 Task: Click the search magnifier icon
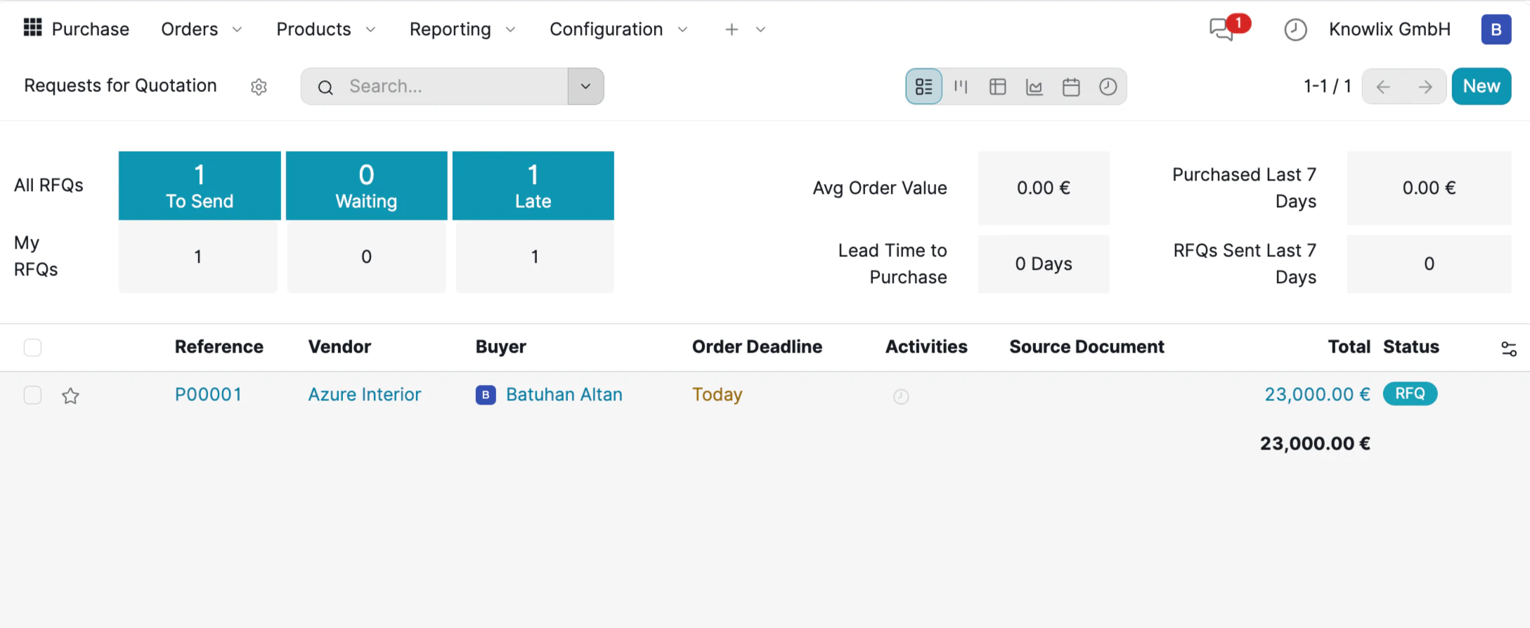click(325, 87)
